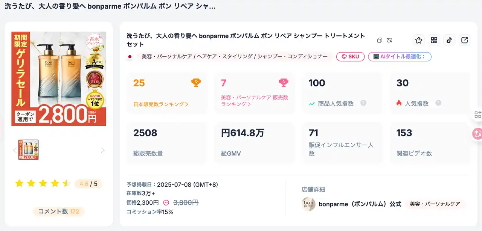
Task: Click help icon next to 商品人気指数
Action: pos(363,103)
